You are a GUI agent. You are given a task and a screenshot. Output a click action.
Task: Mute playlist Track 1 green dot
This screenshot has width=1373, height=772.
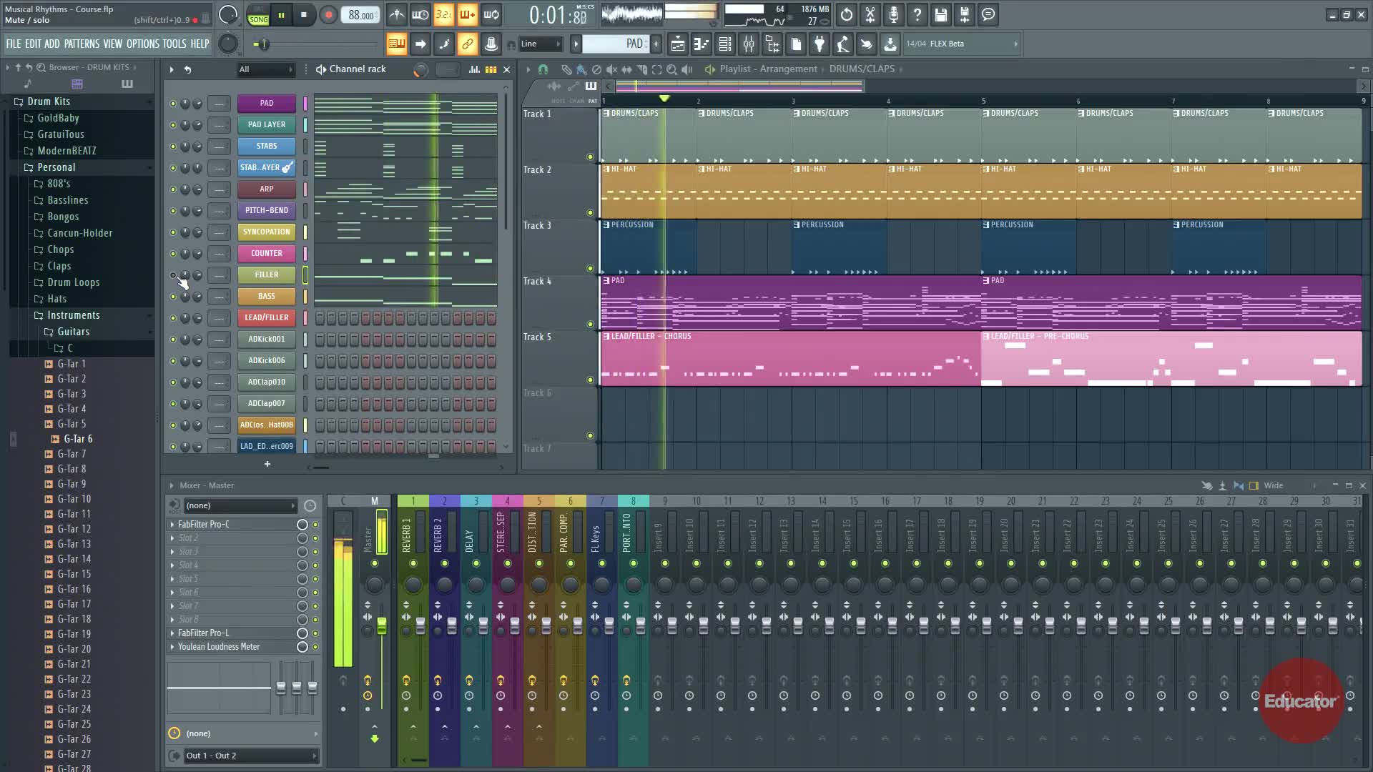(x=590, y=157)
